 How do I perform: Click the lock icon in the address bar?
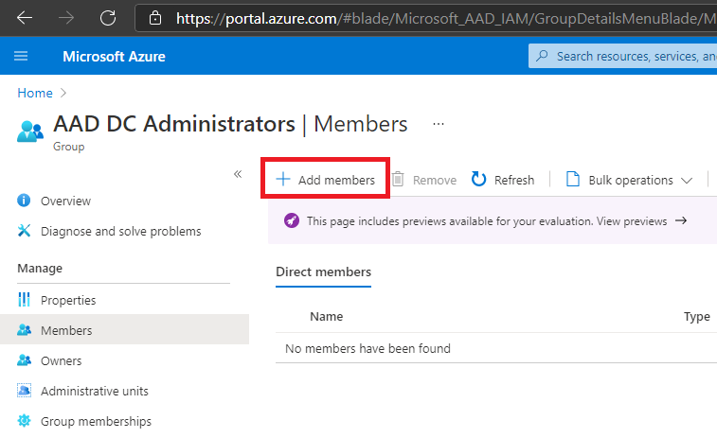coord(155,18)
